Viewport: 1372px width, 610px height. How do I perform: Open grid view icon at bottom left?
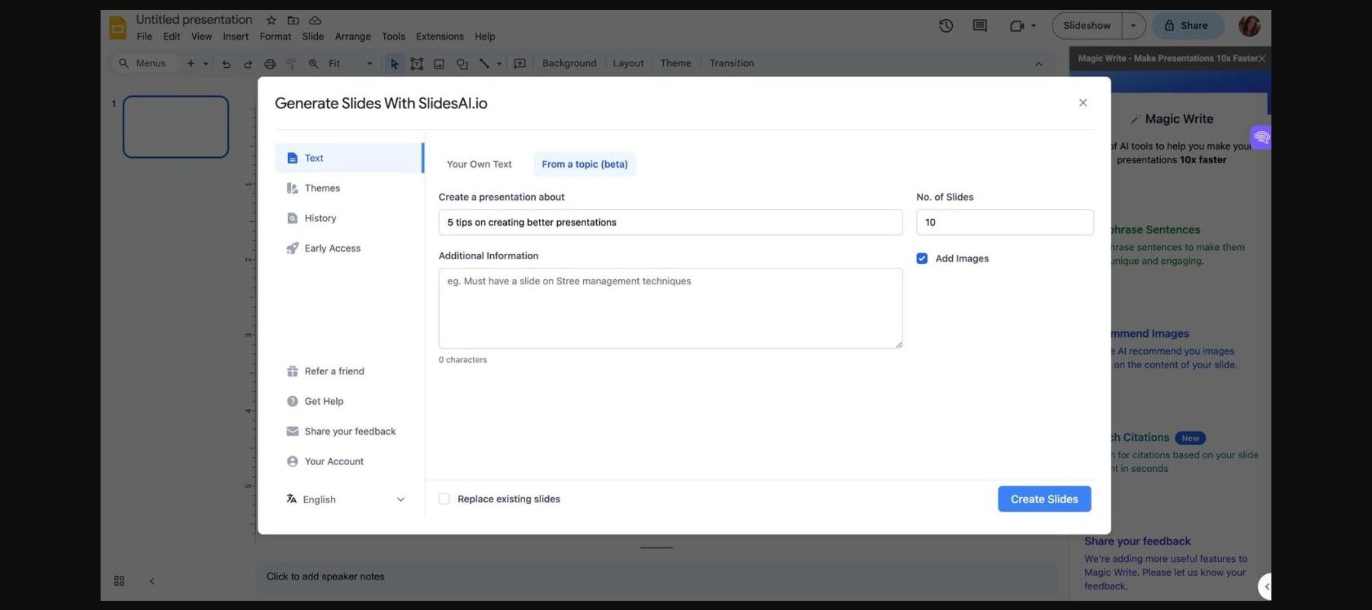pos(119,581)
